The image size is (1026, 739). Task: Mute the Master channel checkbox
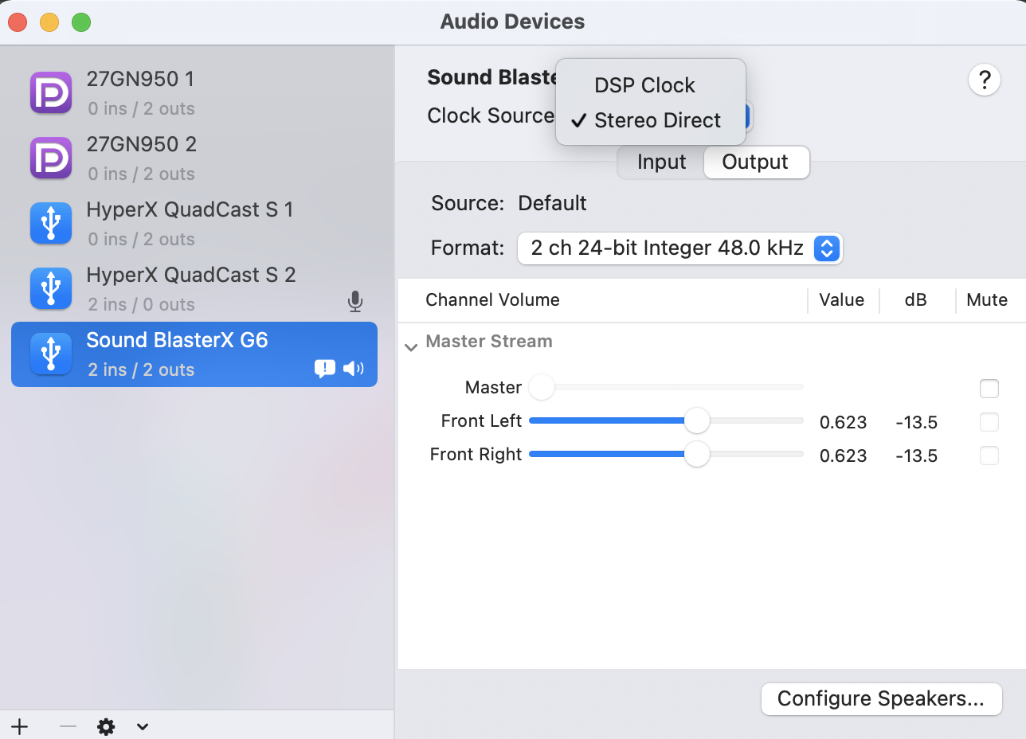(989, 389)
